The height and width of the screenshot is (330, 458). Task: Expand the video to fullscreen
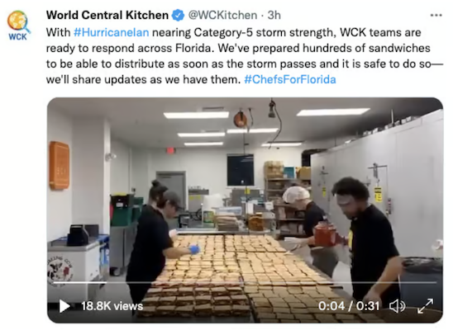pos(425,306)
